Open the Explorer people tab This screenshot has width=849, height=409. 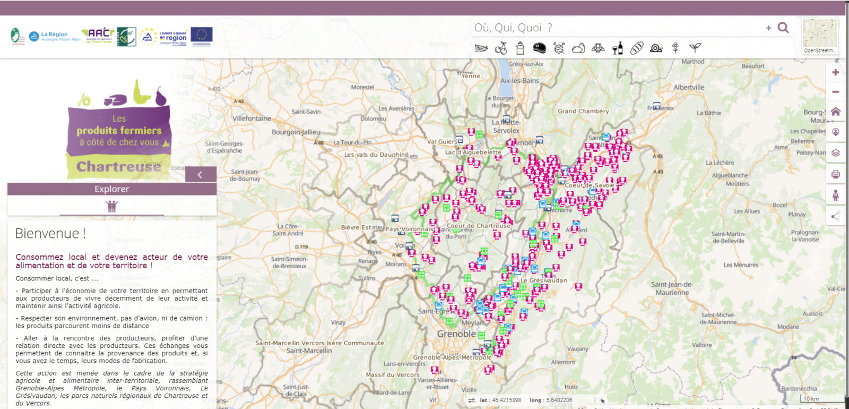pyautogui.click(x=112, y=206)
